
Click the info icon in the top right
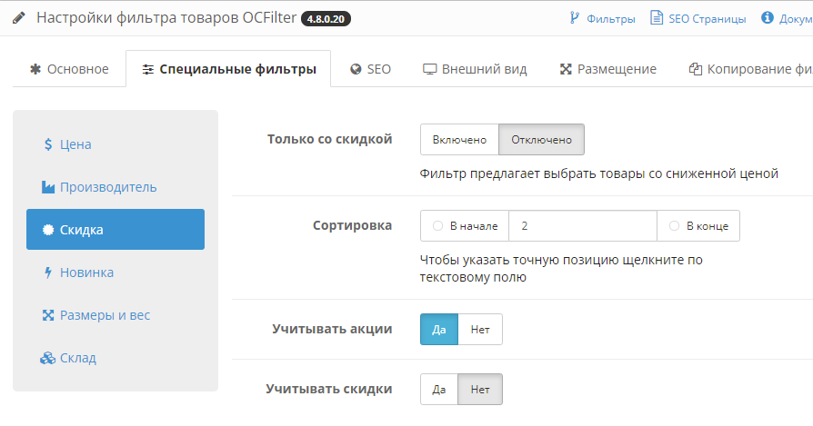click(x=767, y=18)
